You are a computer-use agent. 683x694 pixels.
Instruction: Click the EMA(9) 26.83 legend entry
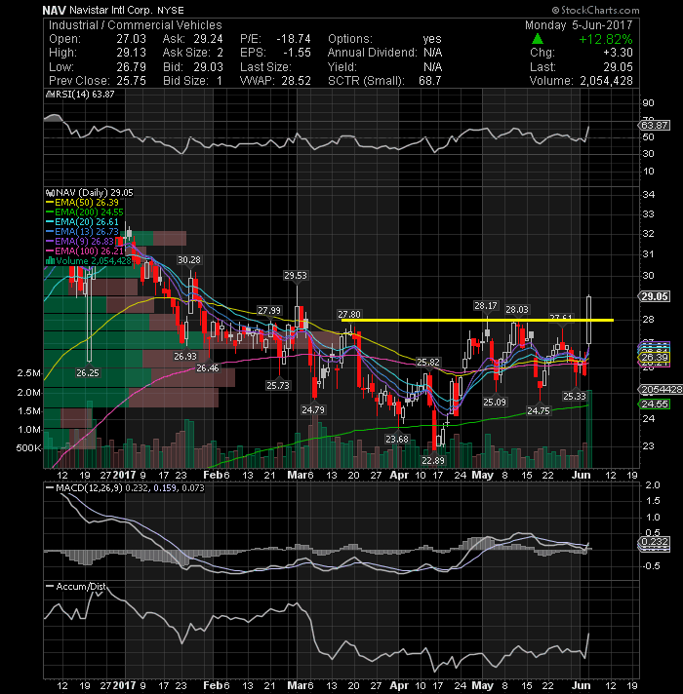[x=80, y=241]
